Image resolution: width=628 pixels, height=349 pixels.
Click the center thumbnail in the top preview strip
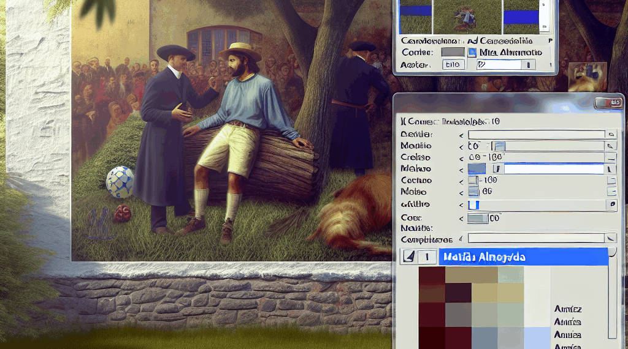(467, 17)
